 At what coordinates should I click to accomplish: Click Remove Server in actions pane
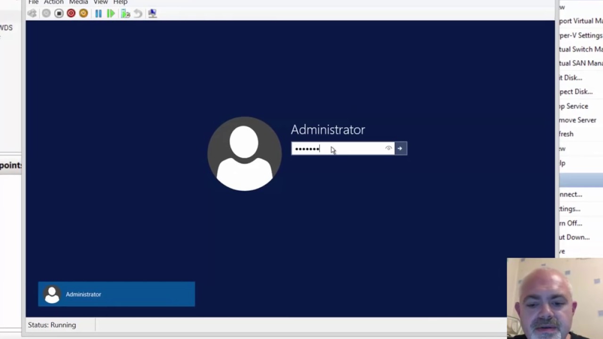pos(578,120)
